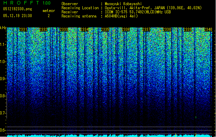216x137 pixels.
Task: Click the 1.1 kHz axis label
Action: pyautogui.click(x=3, y=45)
